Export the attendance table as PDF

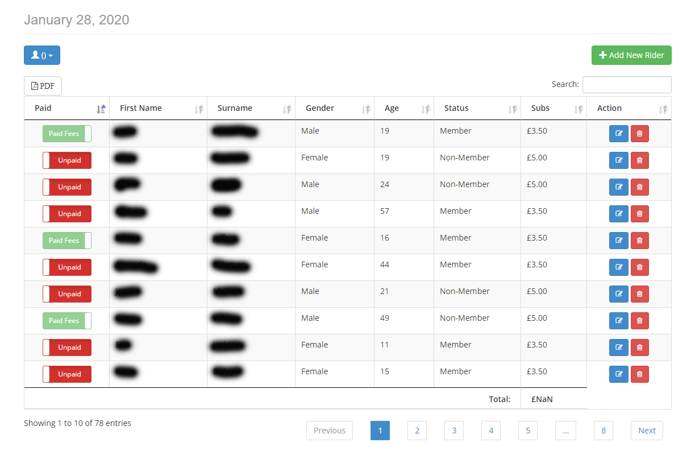(x=42, y=85)
